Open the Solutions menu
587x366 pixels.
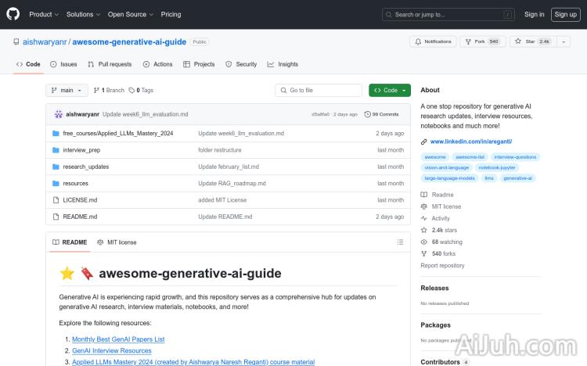click(83, 14)
